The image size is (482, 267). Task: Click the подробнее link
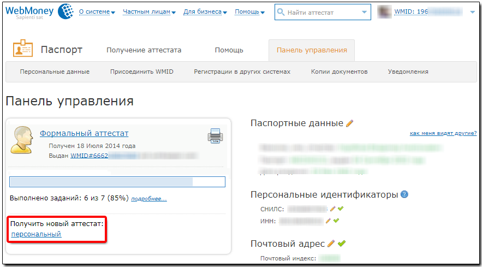point(149,199)
